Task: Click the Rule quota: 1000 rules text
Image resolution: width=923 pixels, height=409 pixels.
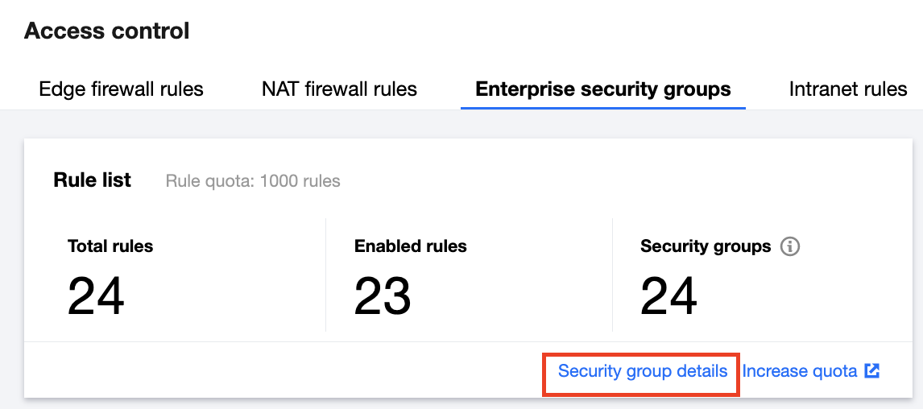Action: pyautogui.click(x=253, y=181)
